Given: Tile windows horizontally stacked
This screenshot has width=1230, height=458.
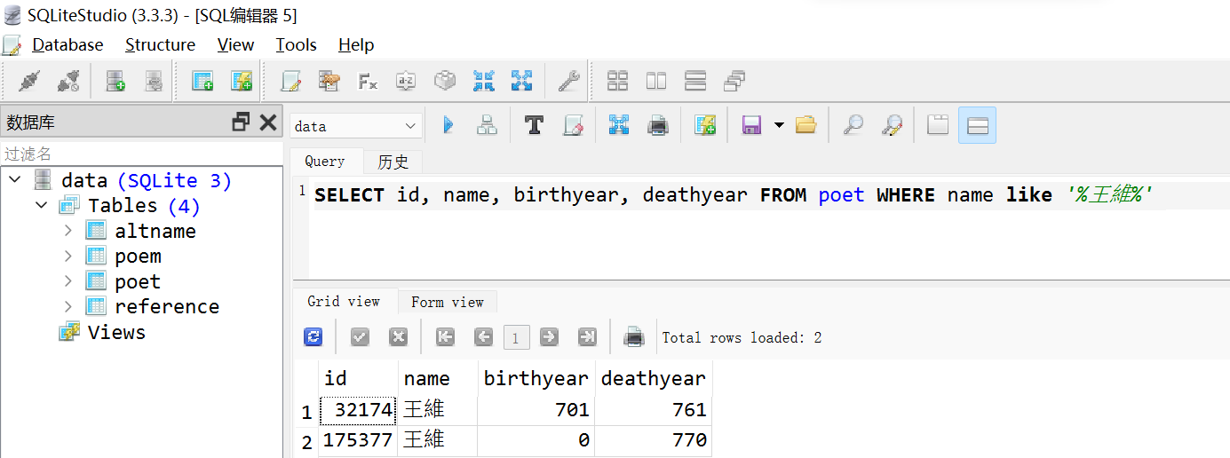Looking at the screenshot, I should (x=695, y=82).
